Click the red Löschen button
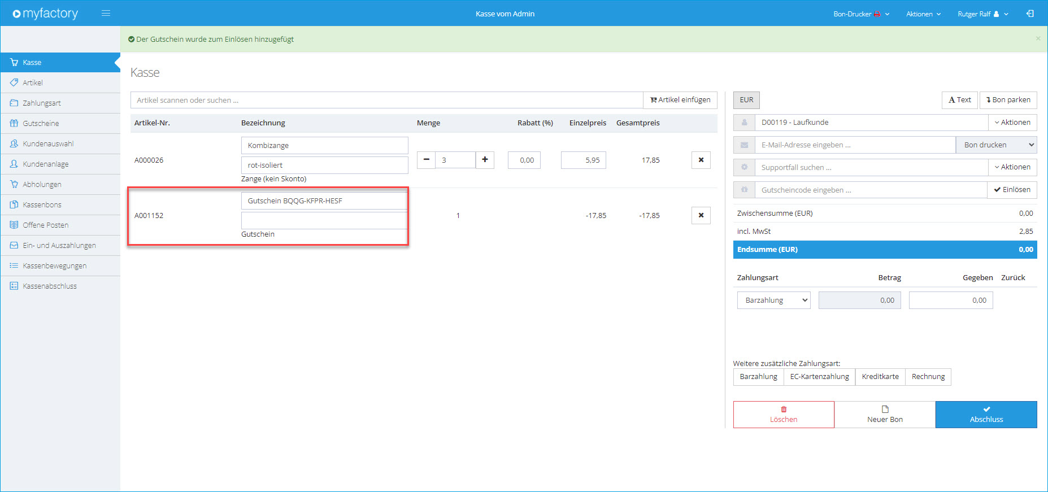1048x492 pixels. tap(784, 415)
